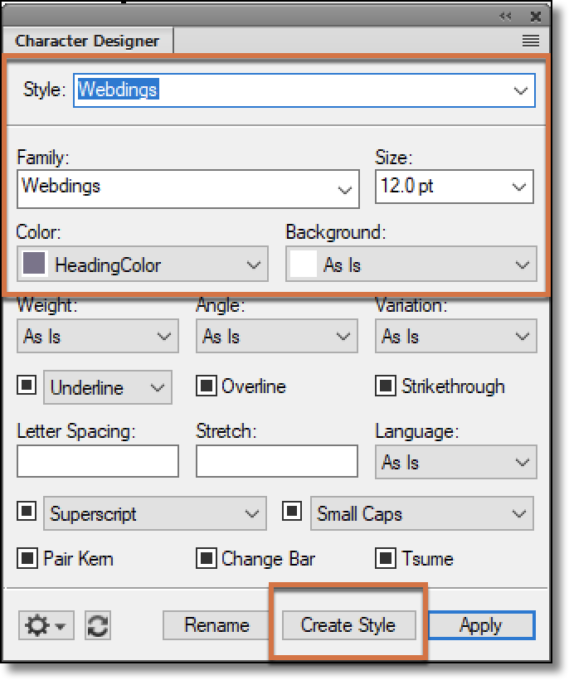Toggle the Superscript checkbox

[x=27, y=511]
